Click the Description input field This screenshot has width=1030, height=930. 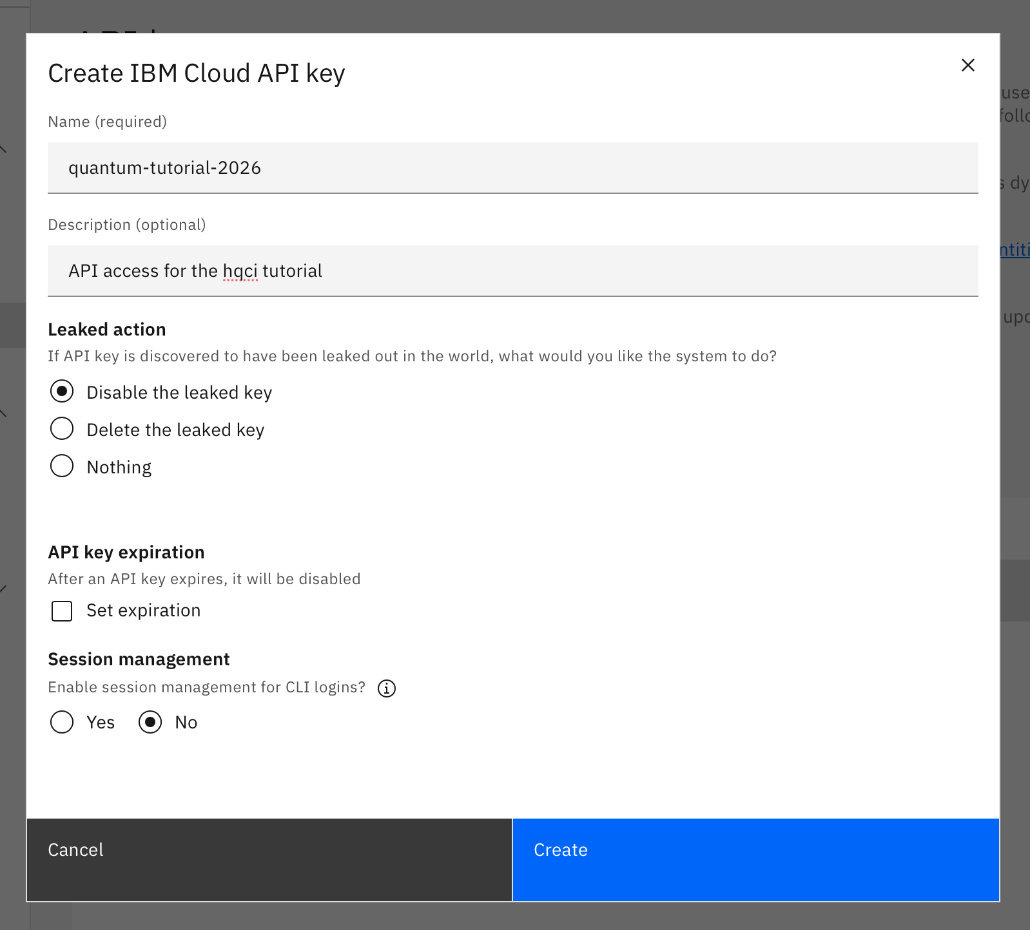pyautogui.click(x=513, y=270)
